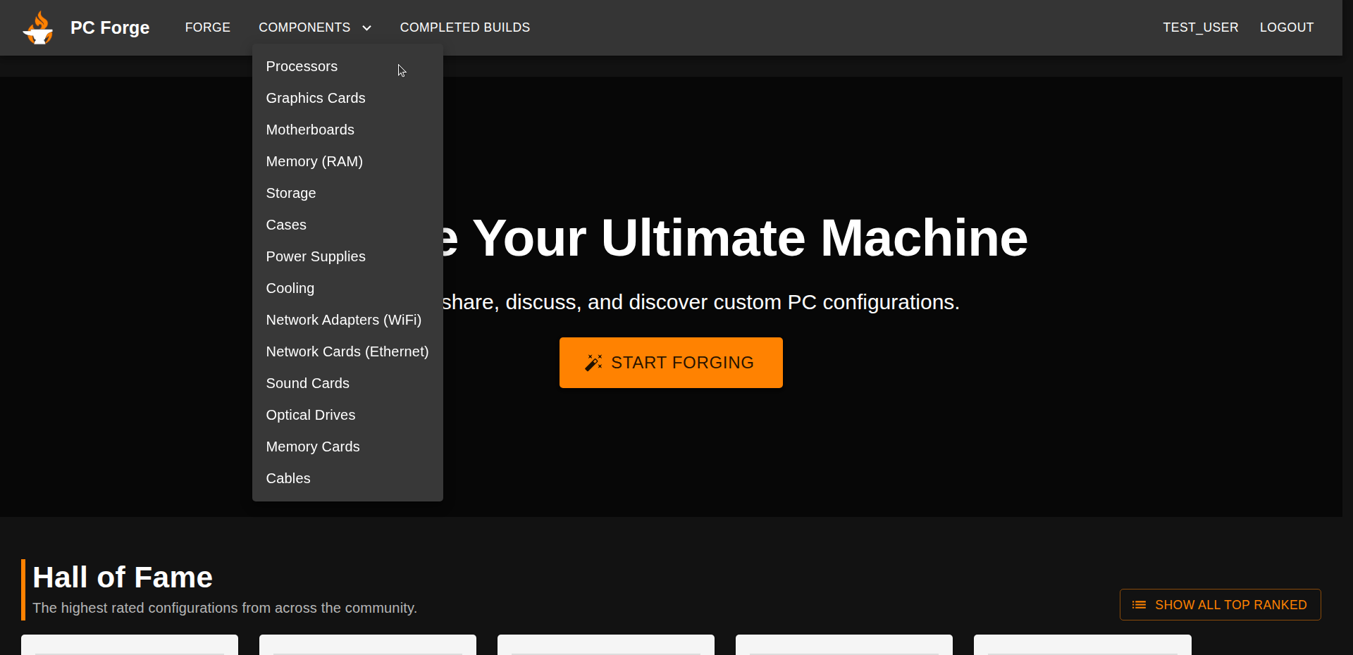This screenshot has height=655, width=1353.
Task: Select Processors from the Components menu
Action: (302, 66)
